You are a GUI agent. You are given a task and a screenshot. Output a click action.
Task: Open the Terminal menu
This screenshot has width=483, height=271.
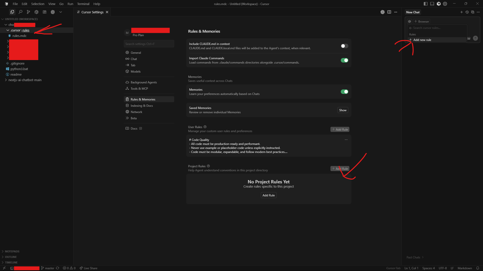click(x=83, y=4)
